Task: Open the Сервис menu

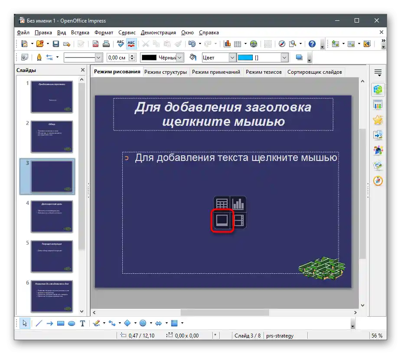Action: pyautogui.click(x=127, y=33)
